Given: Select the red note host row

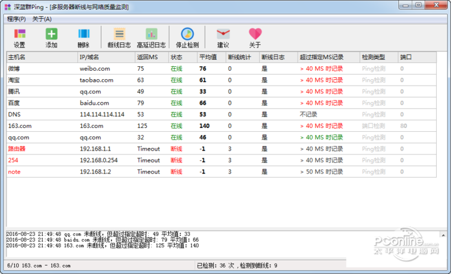Looking at the screenshot, I should tap(222, 172).
